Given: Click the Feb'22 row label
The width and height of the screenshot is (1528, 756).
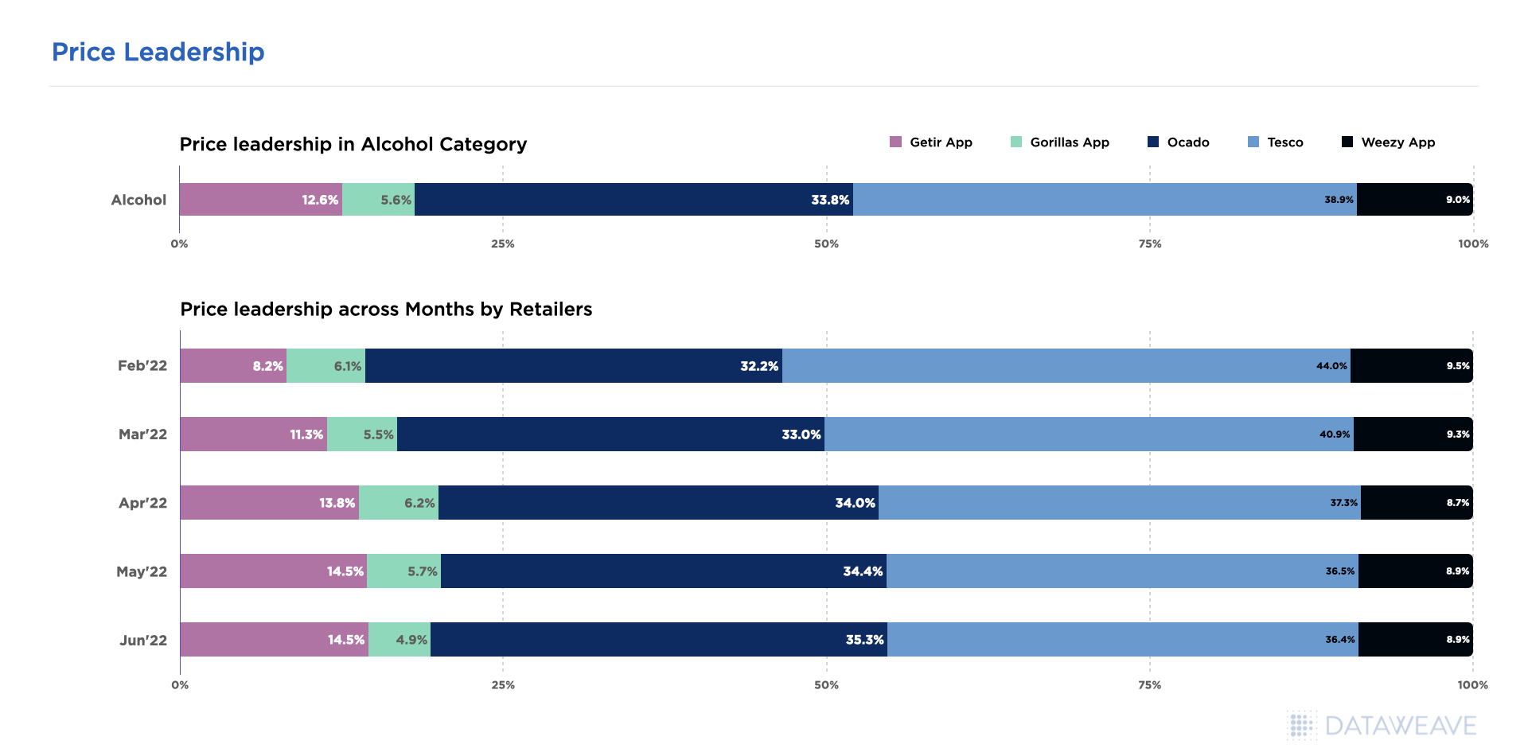Looking at the screenshot, I should [x=142, y=366].
